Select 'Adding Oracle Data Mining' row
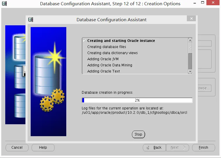This screenshot has width=221, height=158. 135,65
